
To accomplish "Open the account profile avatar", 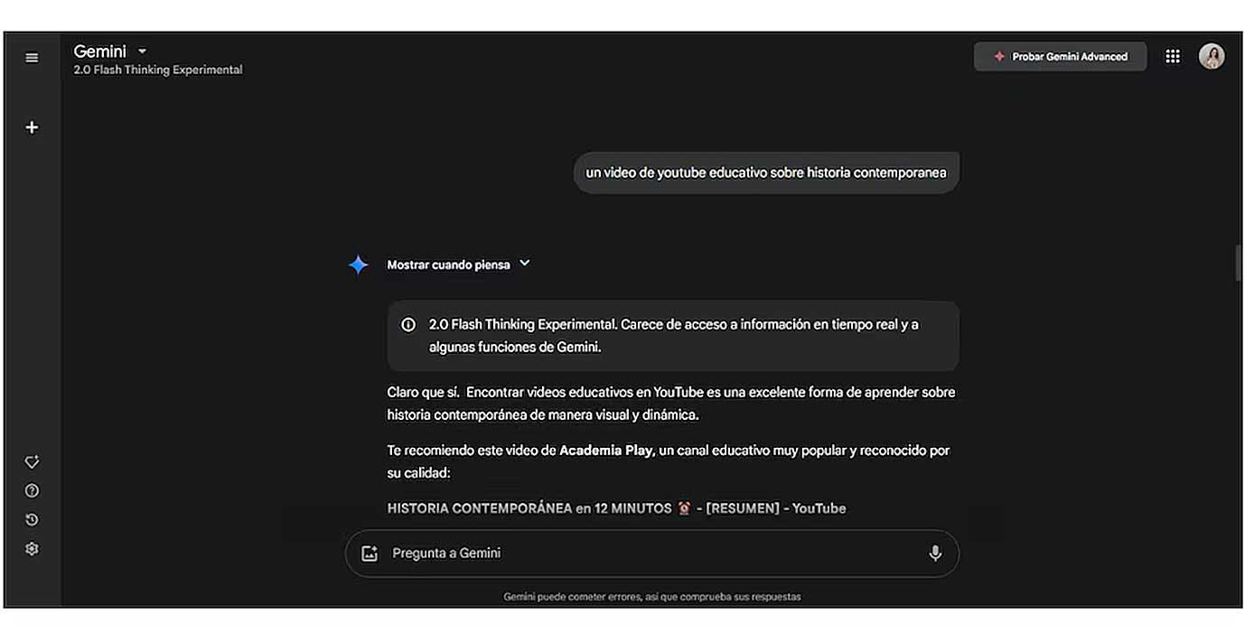I will pyautogui.click(x=1212, y=56).
